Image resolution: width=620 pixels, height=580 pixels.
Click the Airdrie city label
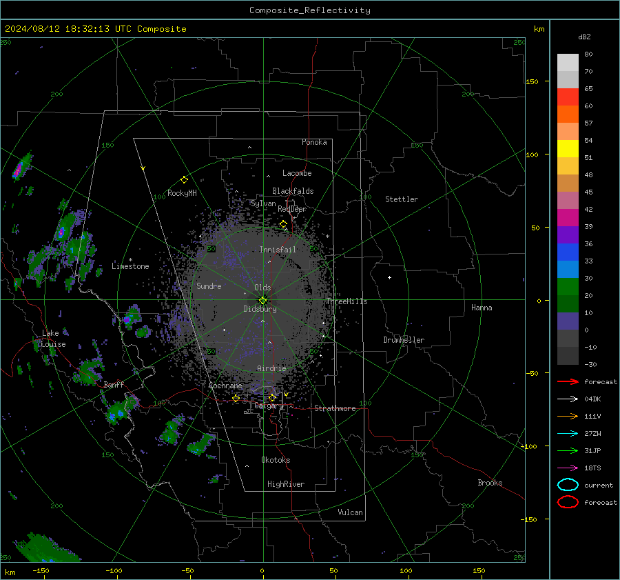tap(271, 368)
